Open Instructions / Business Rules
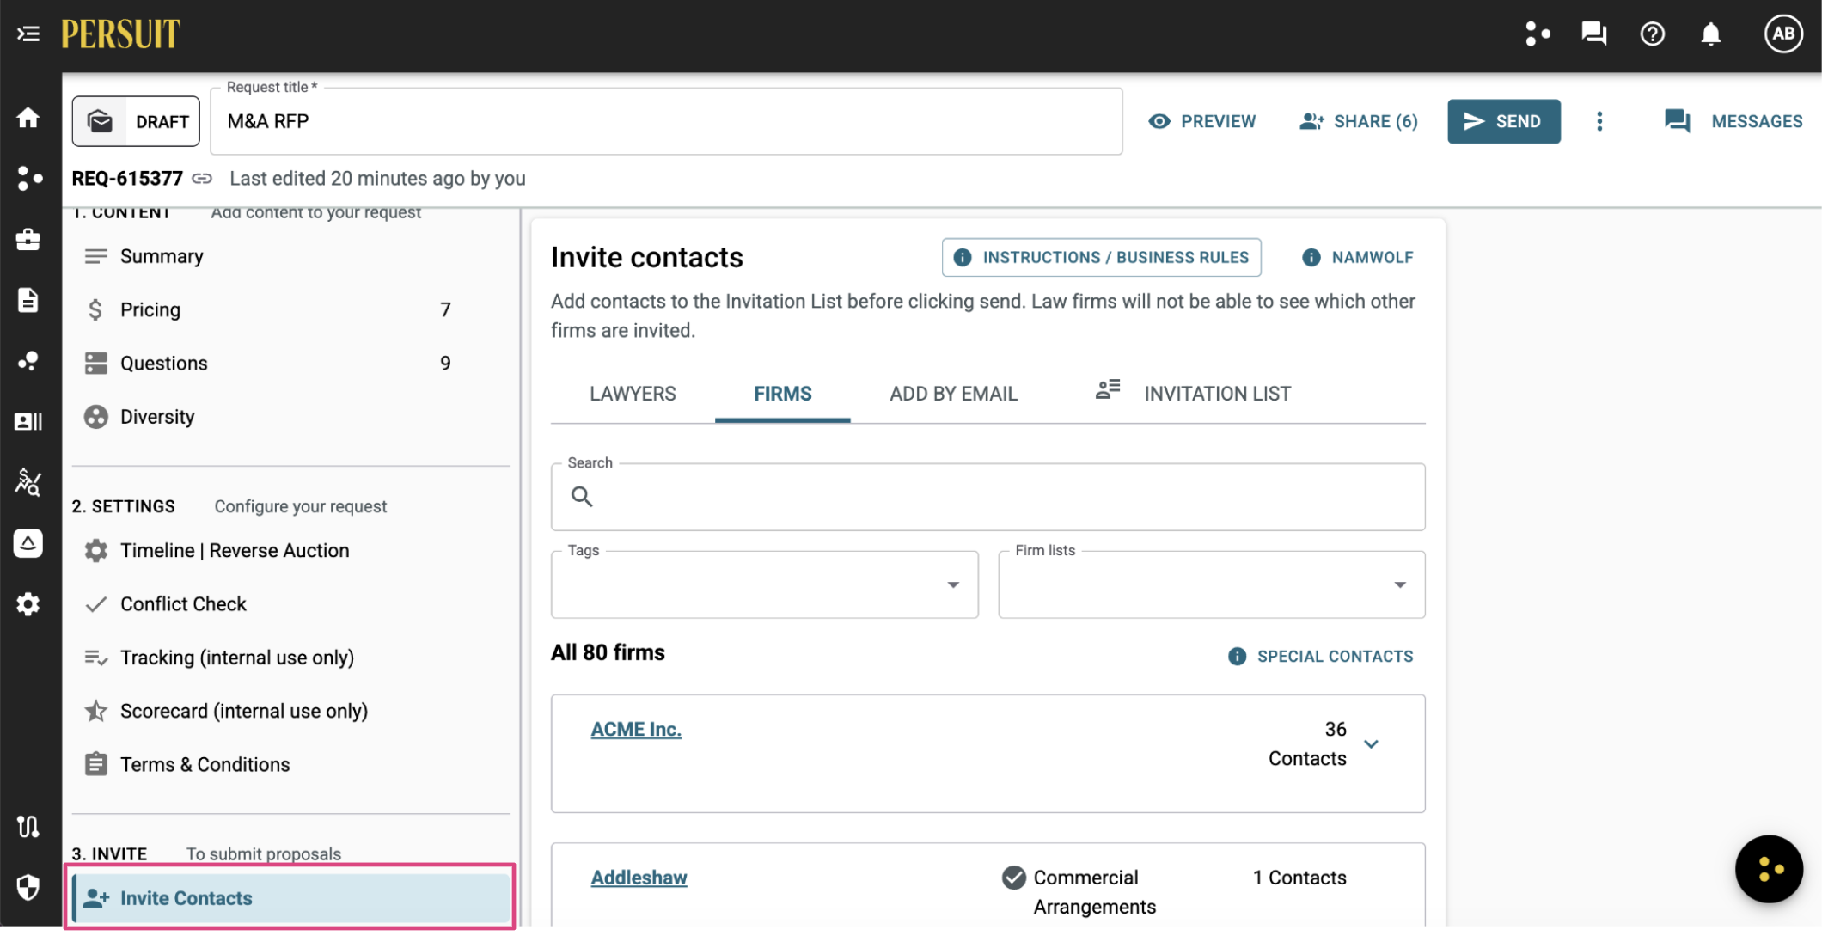 click(x=1102, y=257)
